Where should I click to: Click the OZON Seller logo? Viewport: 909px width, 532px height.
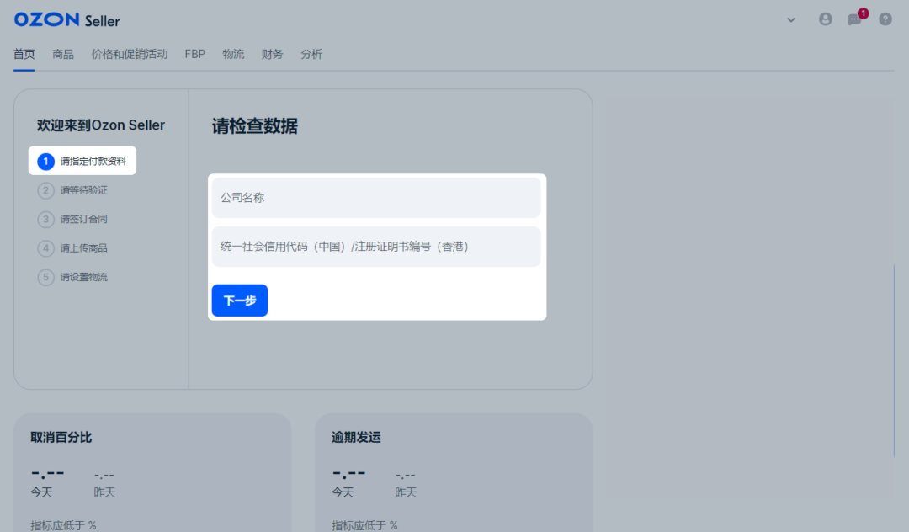click(x=66, y=19)
